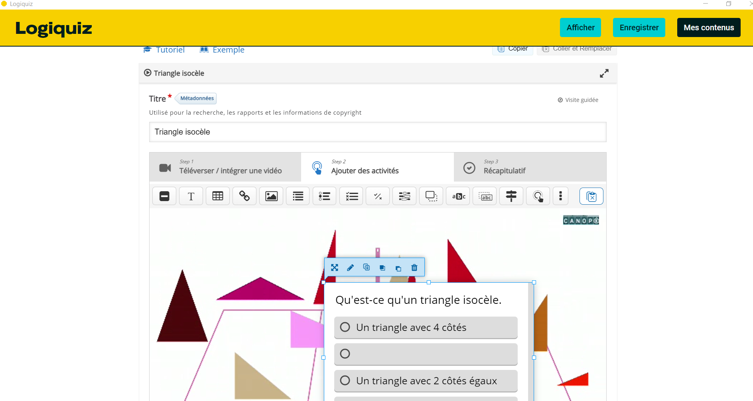Add a Single Choice Set activity
The image size is (753, 401).
[x=325, y=196]
